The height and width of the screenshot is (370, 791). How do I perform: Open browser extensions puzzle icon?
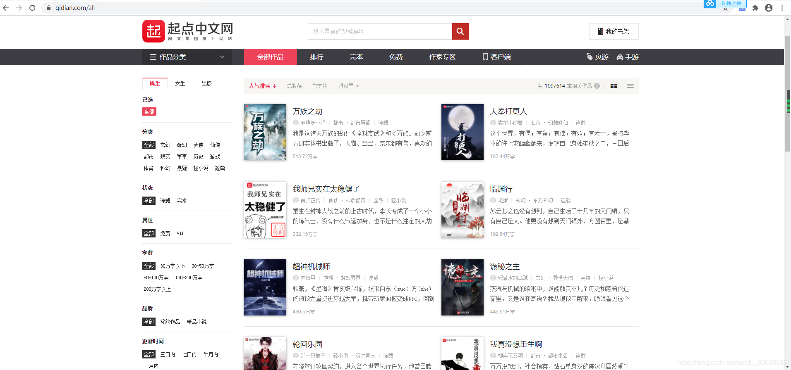click(755, 8)
